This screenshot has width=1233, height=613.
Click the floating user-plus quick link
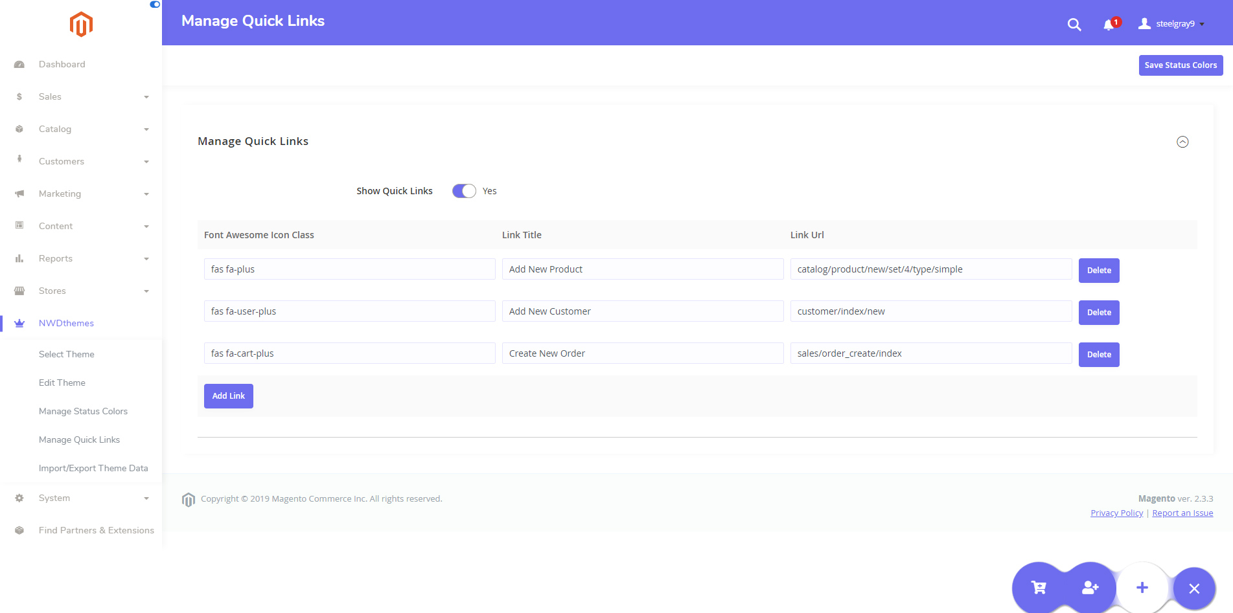(x=1090, y=588)
